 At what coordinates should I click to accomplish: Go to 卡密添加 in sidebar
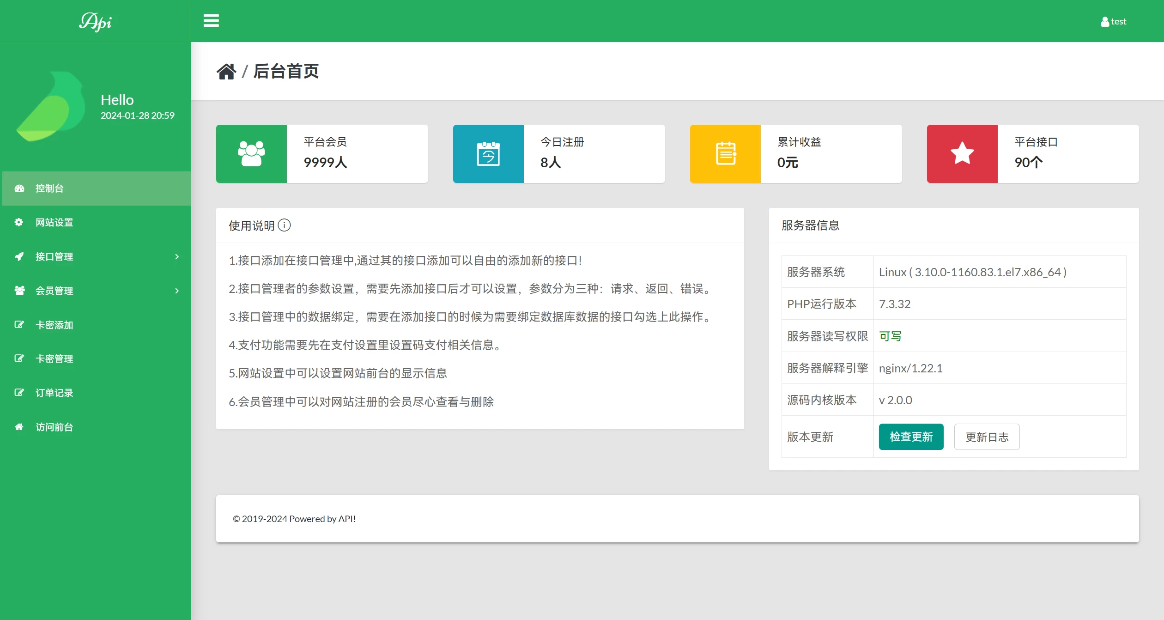pyautogui.click(x=54, y=325)
